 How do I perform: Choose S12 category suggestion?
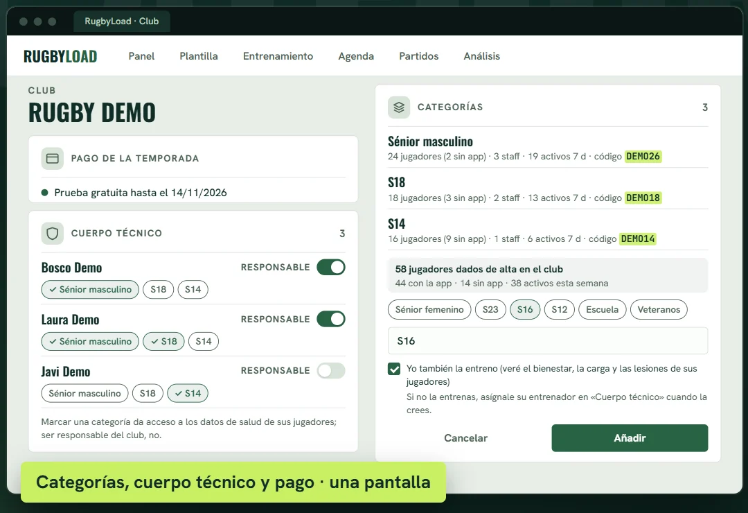pyautogui.click(x=560, y=309)
